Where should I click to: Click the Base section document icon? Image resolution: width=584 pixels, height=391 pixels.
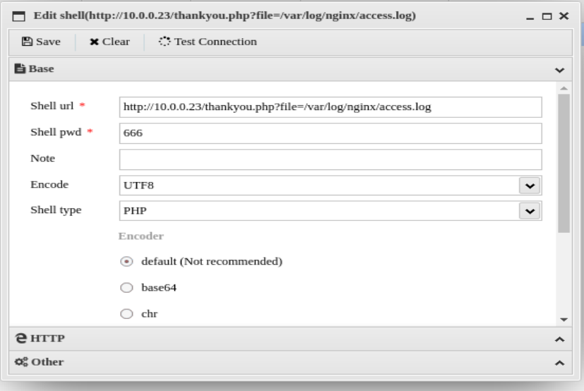(20, 69)
